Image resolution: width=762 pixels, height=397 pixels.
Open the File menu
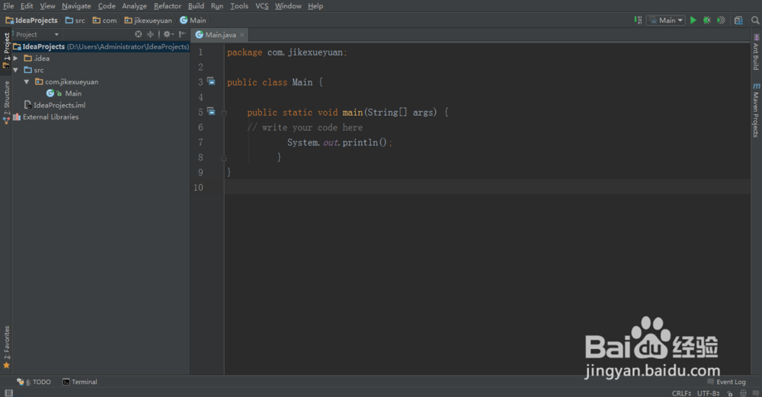point(8,6)
